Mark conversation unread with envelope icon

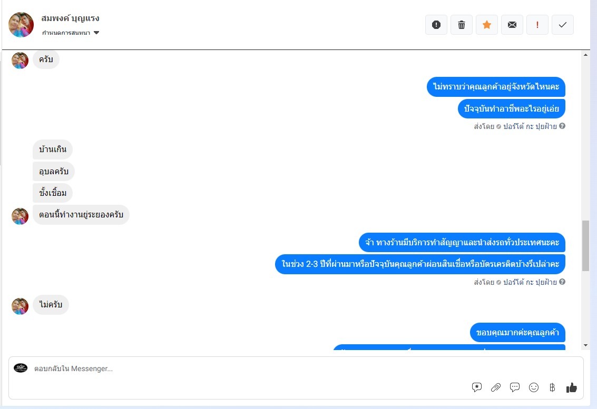click(x=512, y=25)
